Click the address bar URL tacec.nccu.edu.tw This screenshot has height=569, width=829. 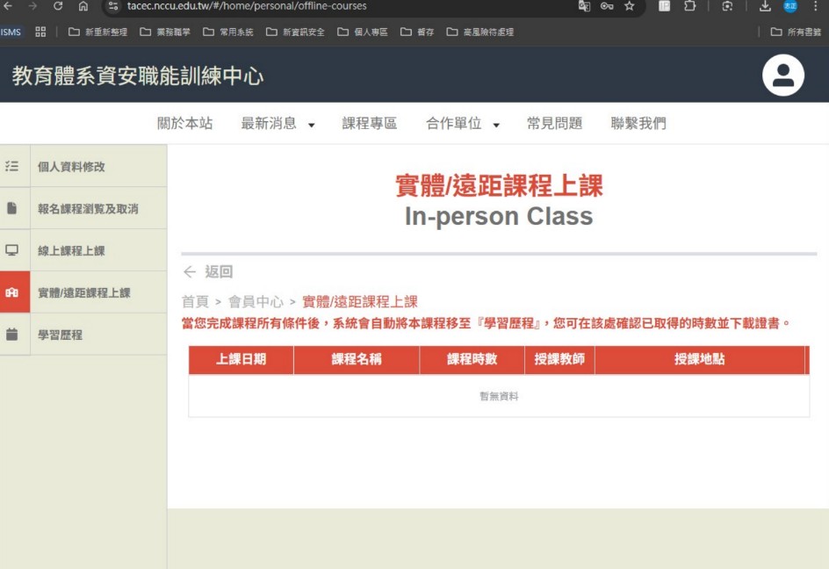[x=247, y=6]
